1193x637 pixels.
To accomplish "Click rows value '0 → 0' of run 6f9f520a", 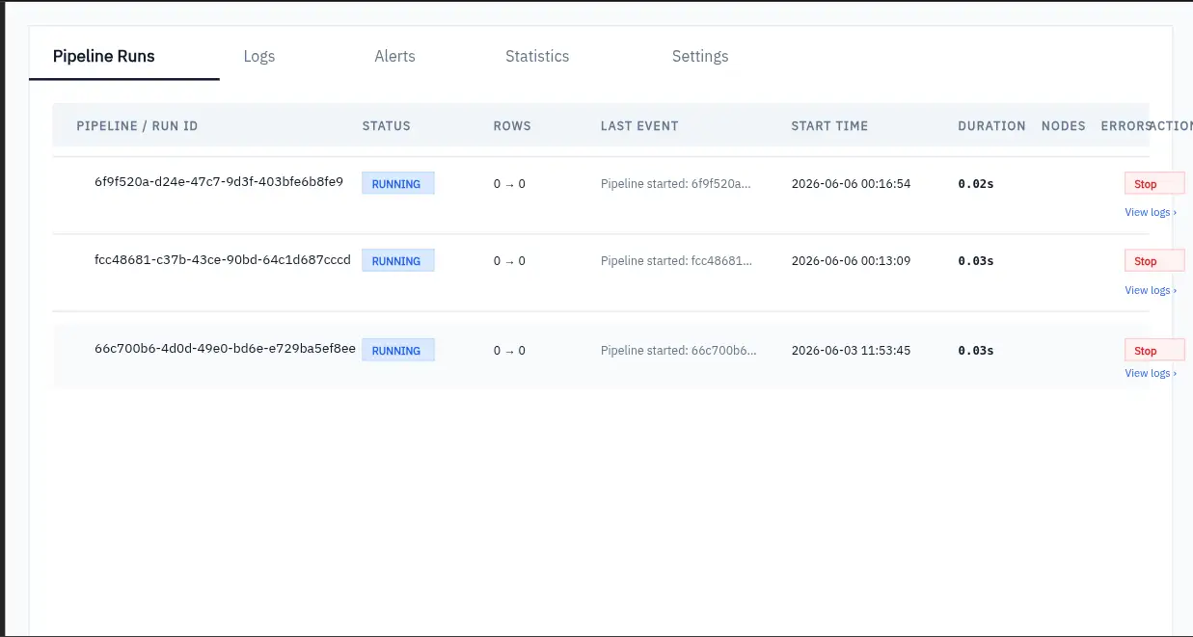I will 509,183.
